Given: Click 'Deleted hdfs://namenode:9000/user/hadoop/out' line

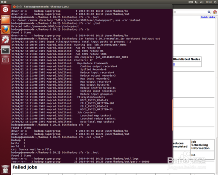Looking at the screenshot, I should 45,26.
